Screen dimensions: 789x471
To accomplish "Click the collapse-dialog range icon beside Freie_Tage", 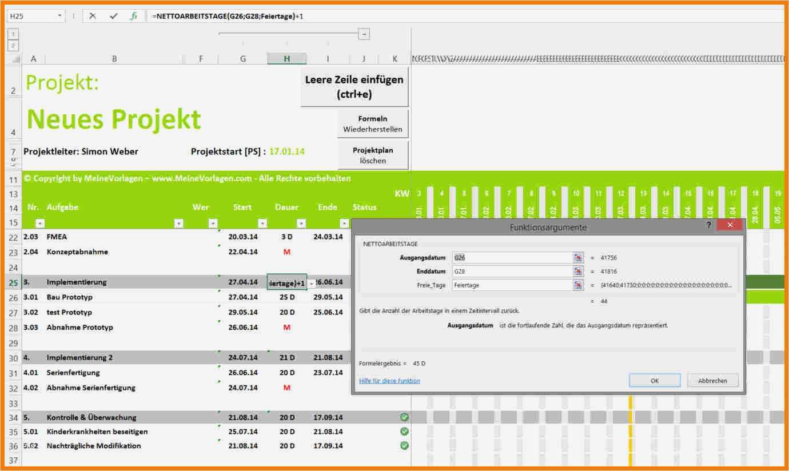I will tap(578, 285).
